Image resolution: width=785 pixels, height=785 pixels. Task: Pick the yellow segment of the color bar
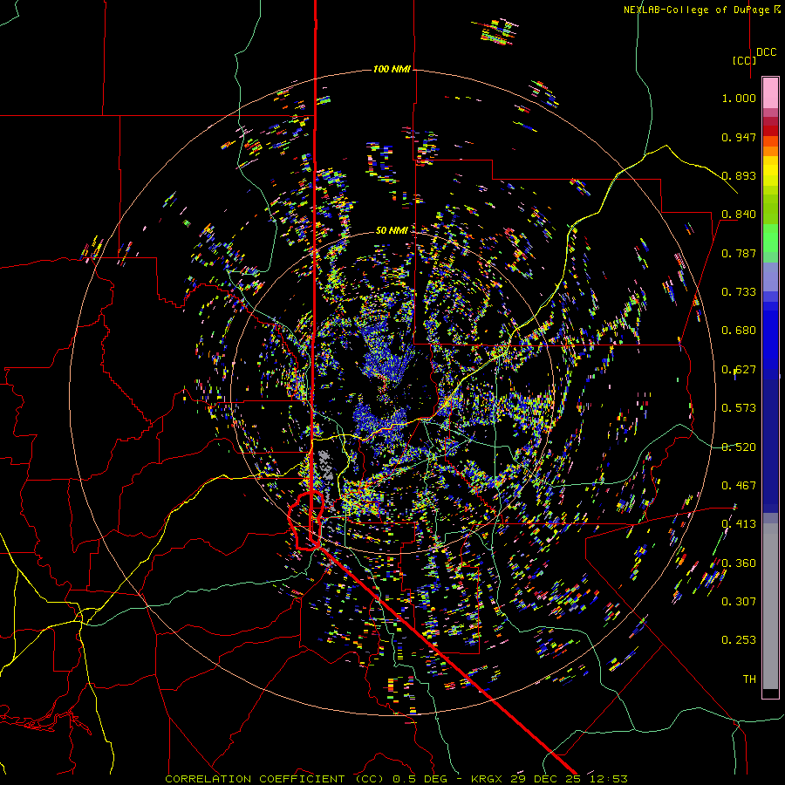pos(770,171)
